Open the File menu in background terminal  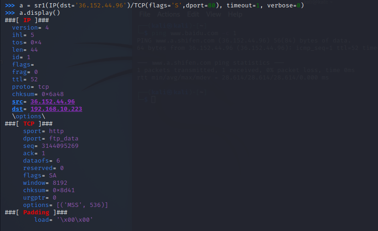click(145, 14)
